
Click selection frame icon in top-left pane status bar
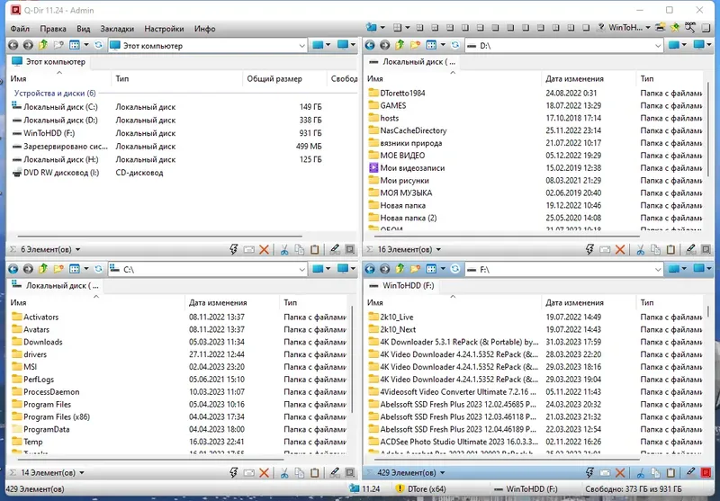point(350,249)
